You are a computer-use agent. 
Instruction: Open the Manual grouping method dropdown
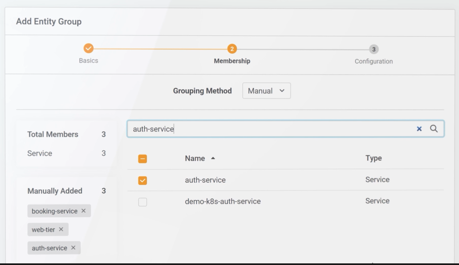point(266,91)
